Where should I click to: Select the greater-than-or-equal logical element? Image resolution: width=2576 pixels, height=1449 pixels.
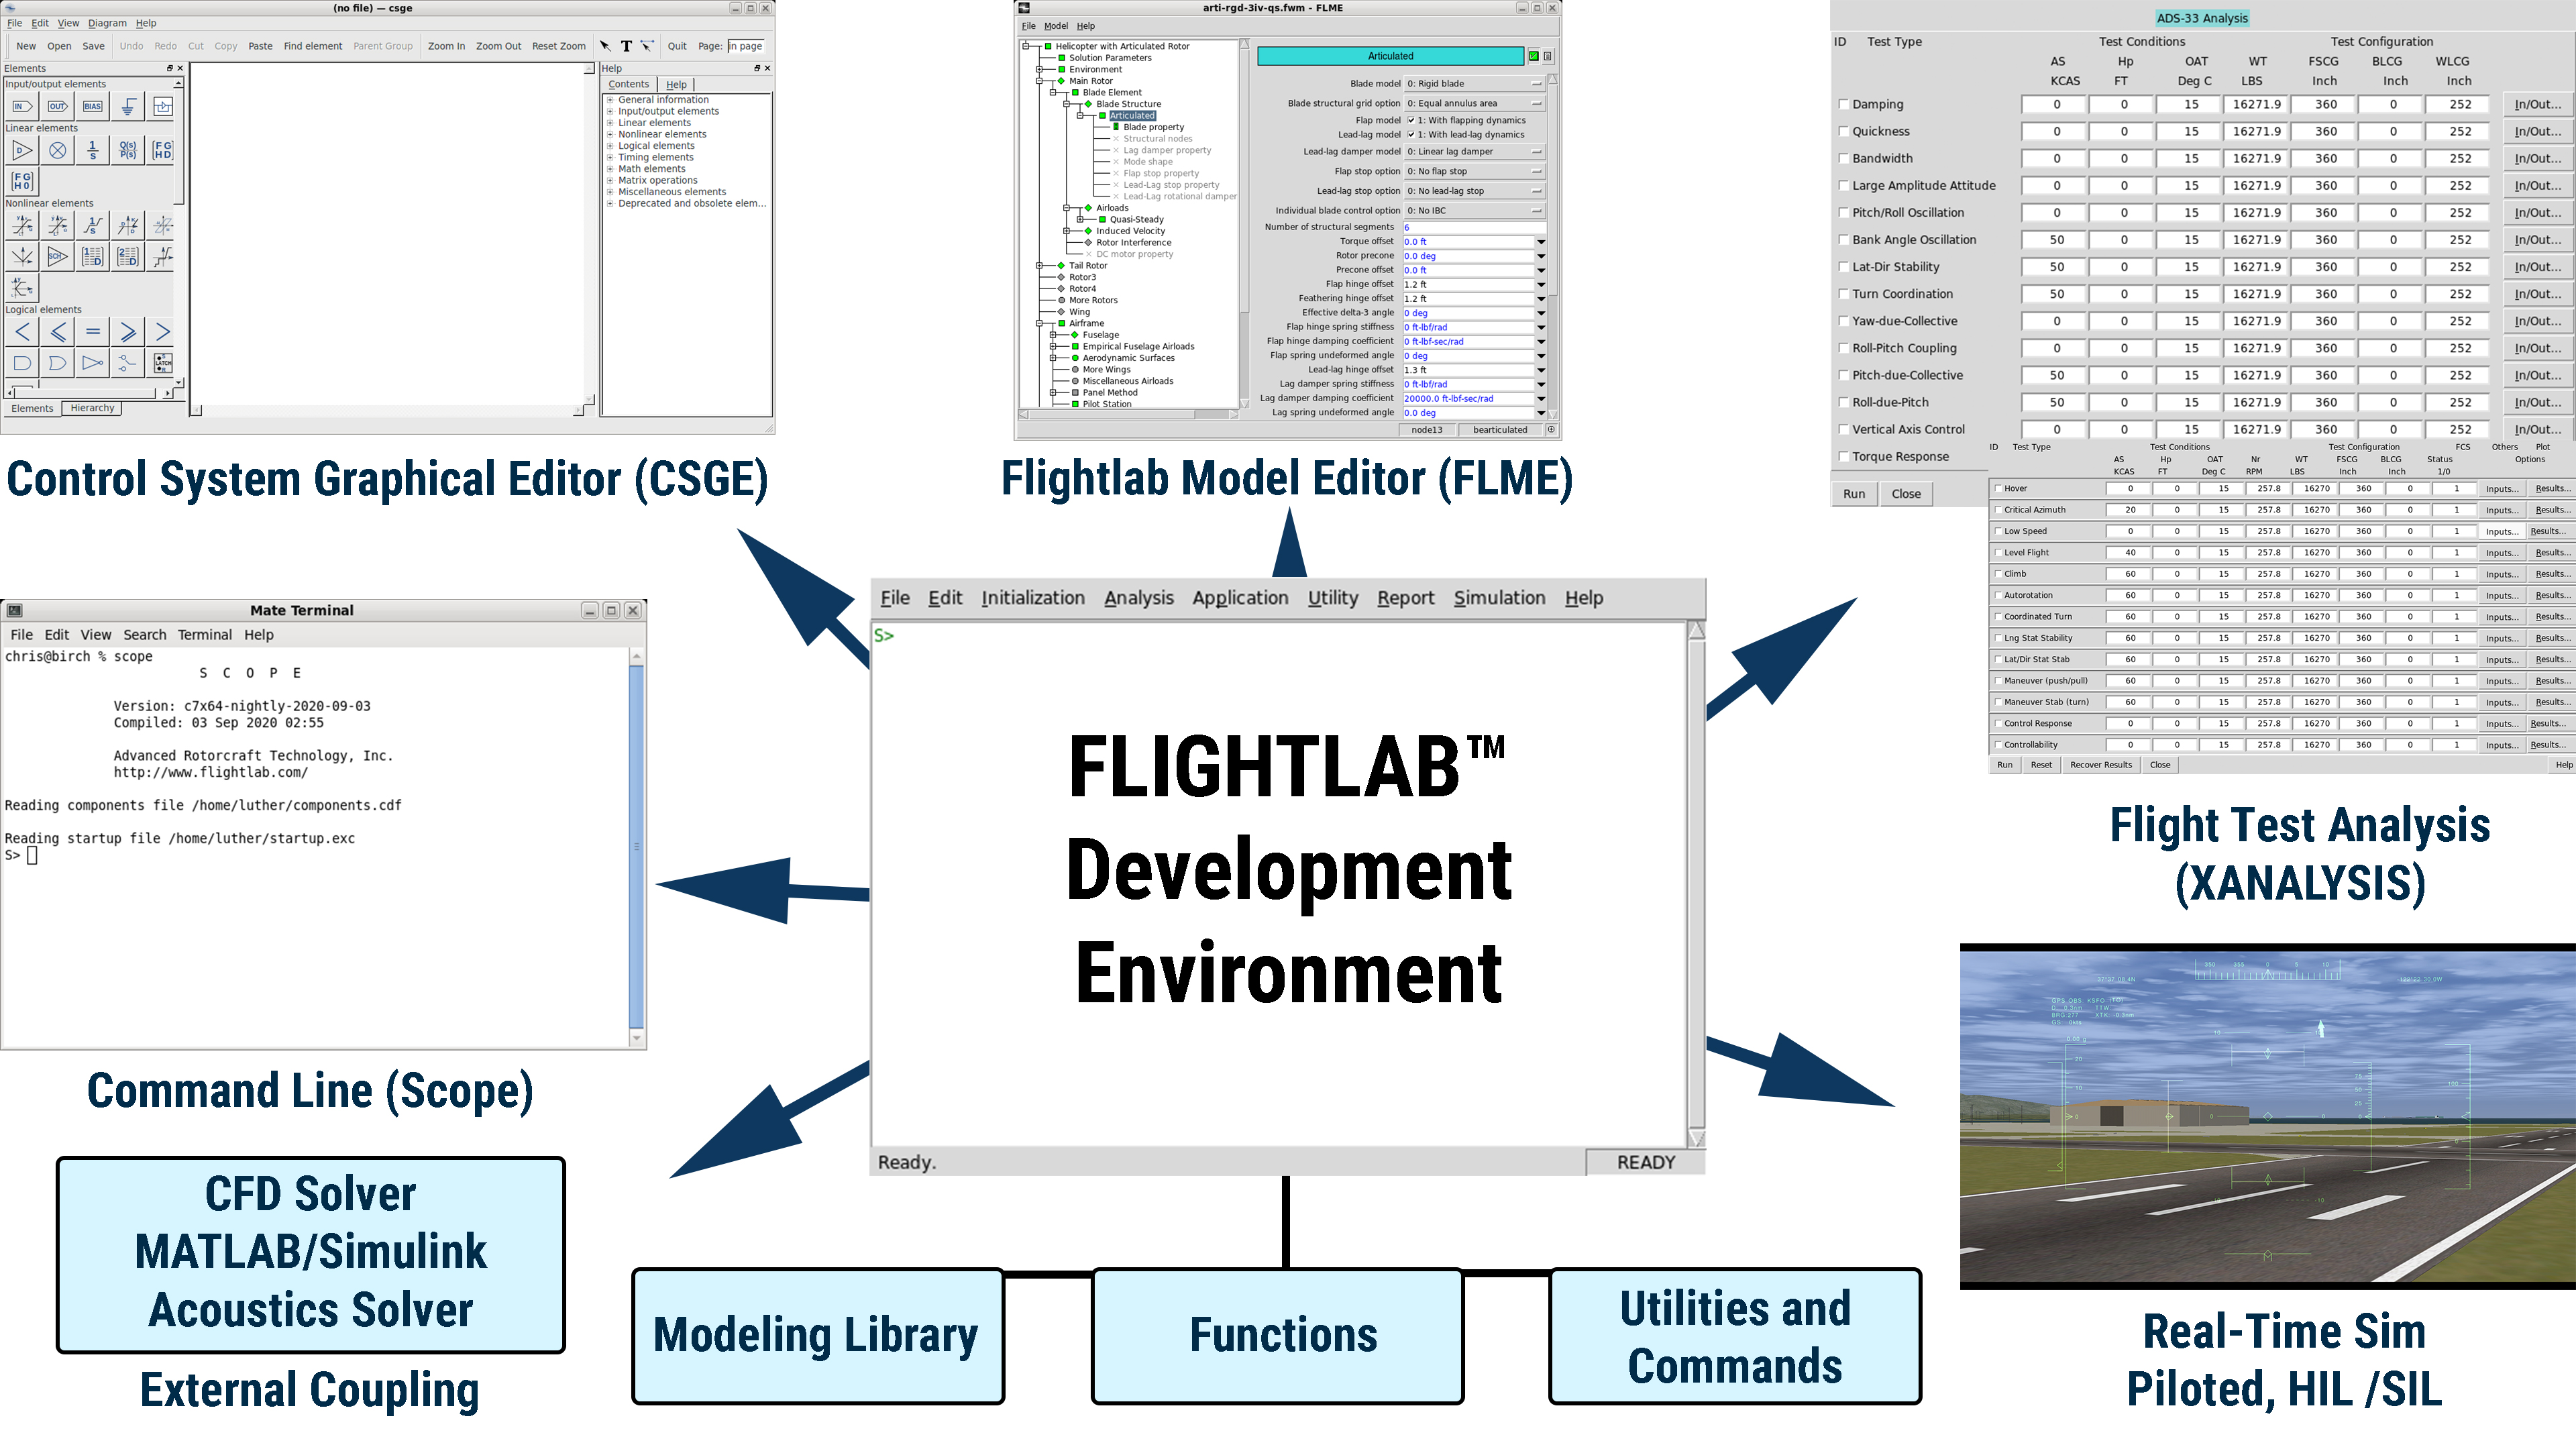pos(128,332)
